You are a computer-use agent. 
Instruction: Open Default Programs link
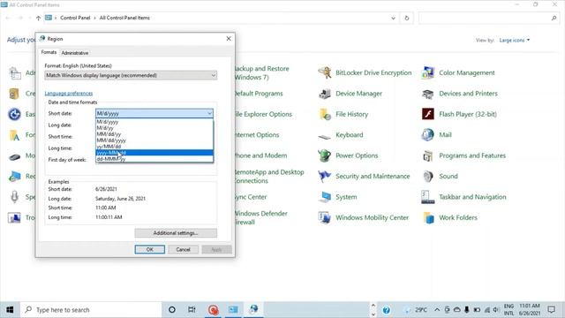point(259,94)
